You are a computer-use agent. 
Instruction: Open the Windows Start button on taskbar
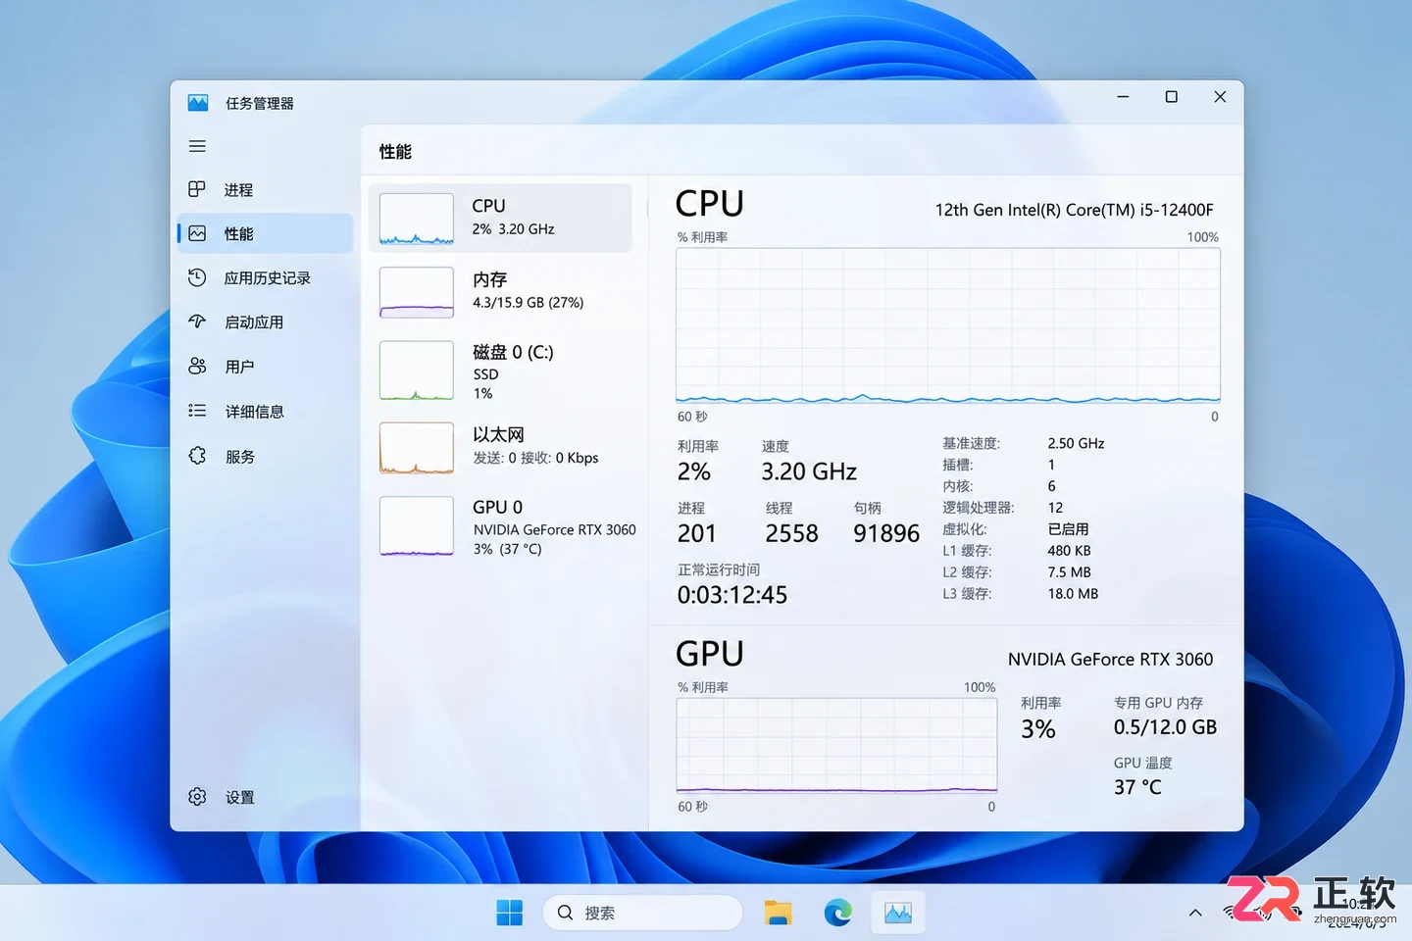[x=510, y=913]
